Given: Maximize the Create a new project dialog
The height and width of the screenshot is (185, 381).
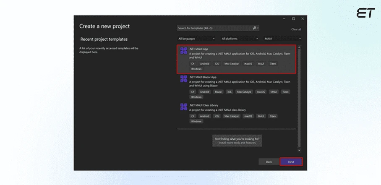Looking at the screenshot, I should [293, 19].
